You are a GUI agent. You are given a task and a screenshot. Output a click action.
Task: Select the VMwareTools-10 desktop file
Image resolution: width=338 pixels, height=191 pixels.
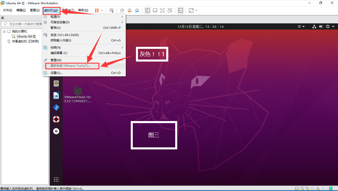pyautogui.click(x=78, y=94)
